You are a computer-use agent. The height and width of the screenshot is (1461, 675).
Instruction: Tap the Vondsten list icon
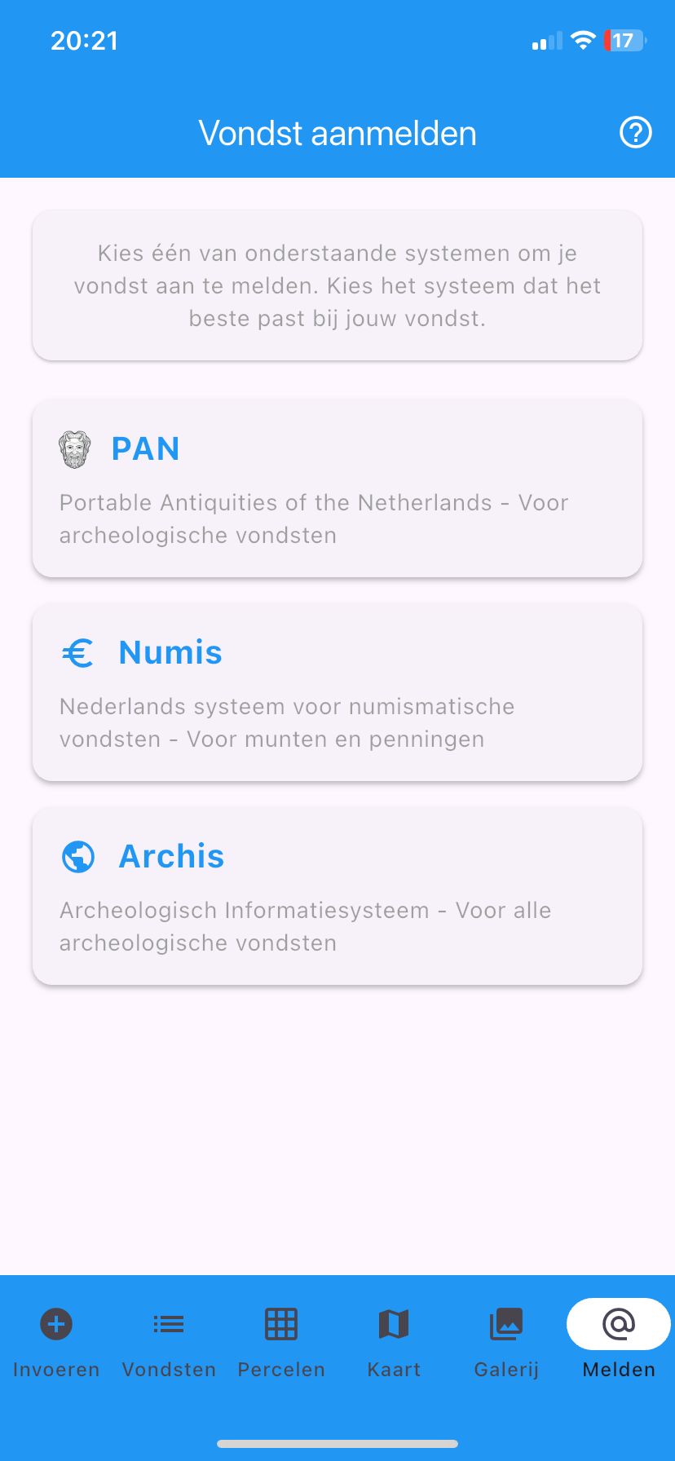pos(169,1324)
